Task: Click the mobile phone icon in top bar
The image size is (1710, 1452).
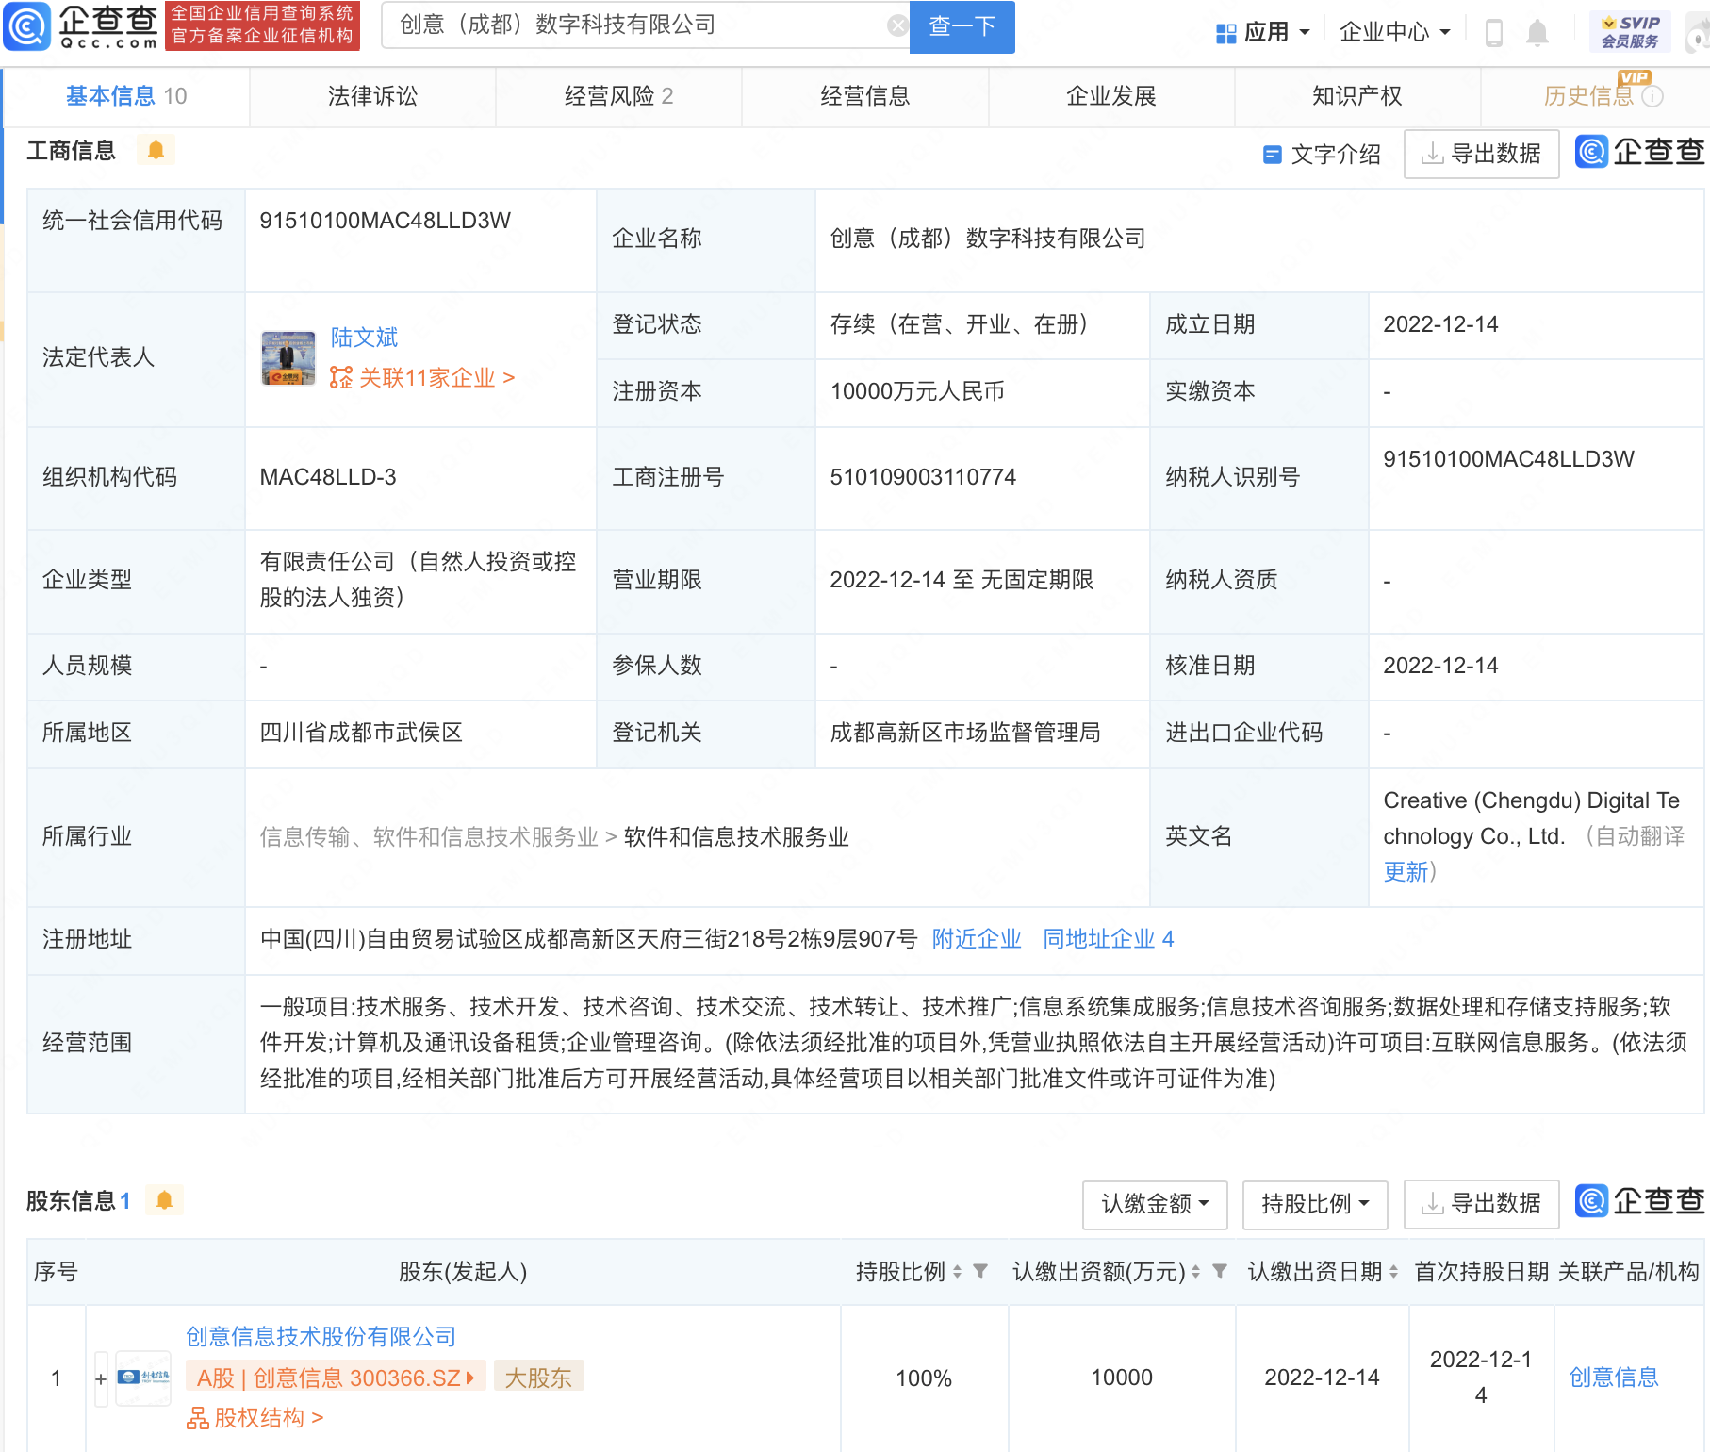Action: click(x=1493, y=31)
